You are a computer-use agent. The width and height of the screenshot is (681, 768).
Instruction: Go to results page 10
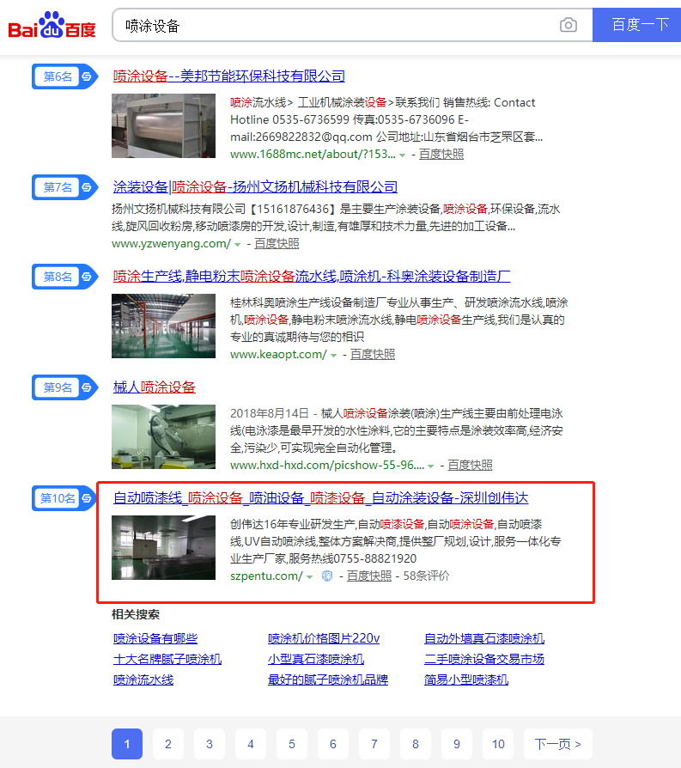click(x=498, y=744)
